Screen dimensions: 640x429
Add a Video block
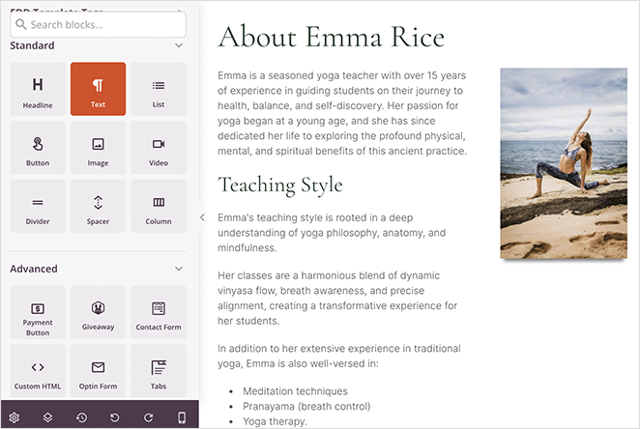(159, 148)
